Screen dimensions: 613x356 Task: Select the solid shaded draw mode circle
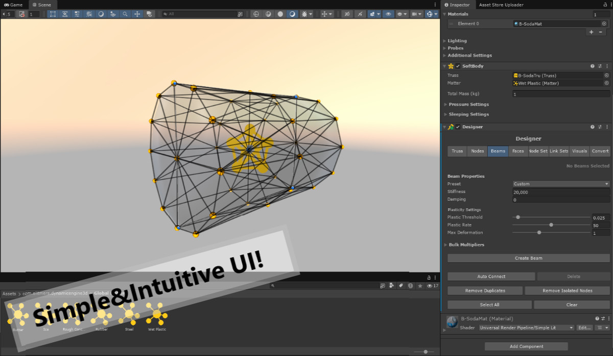pyautogui.click(x=280, y=14)
